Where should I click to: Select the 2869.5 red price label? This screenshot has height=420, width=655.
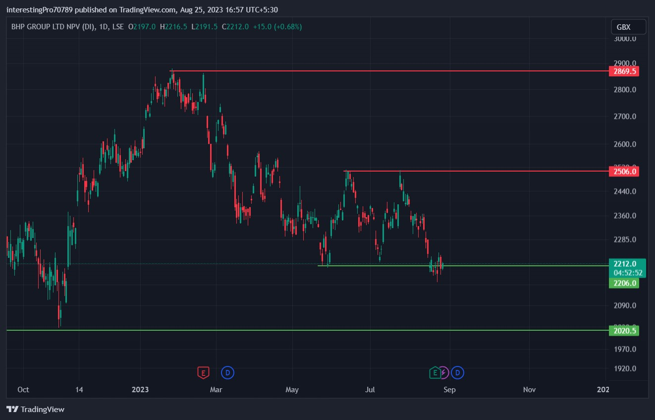(624, 71)
